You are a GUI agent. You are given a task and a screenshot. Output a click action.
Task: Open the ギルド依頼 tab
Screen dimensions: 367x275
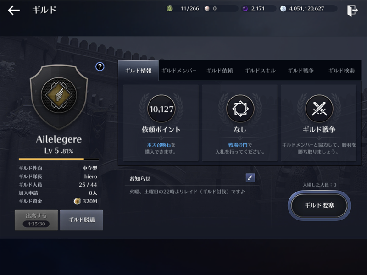click(220, 71)
